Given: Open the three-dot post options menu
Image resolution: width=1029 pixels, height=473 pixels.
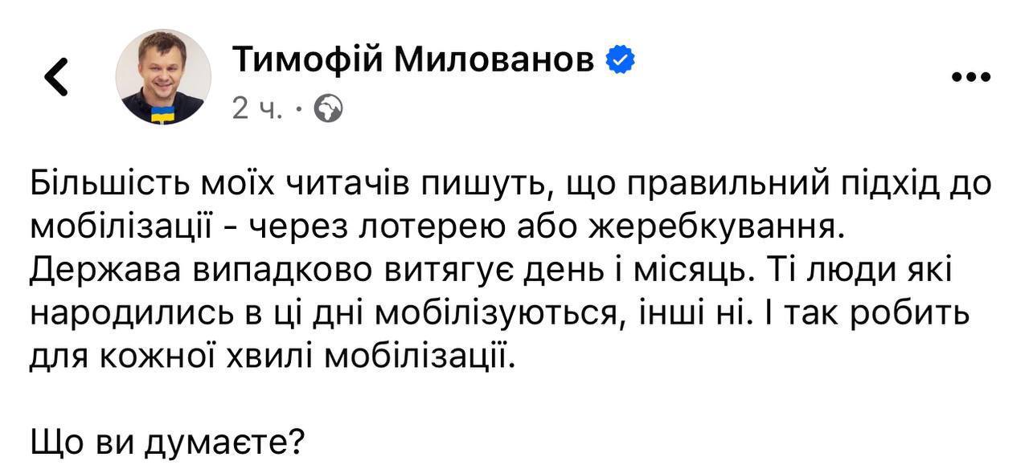Looking at the screenshot, I should pos(970,78).
